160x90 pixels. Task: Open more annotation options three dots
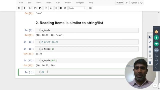click(x=150, y=58)
